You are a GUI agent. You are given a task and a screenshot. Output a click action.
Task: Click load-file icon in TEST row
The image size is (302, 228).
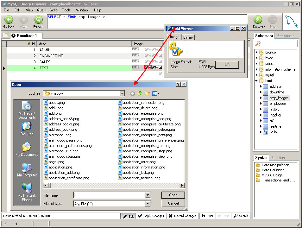(x=146, y=67)
